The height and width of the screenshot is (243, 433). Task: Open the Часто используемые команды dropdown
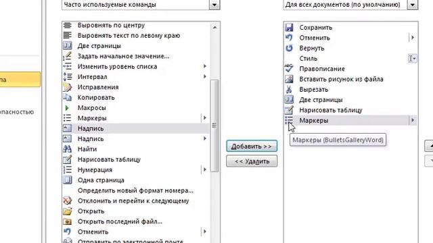pos(214,5)
